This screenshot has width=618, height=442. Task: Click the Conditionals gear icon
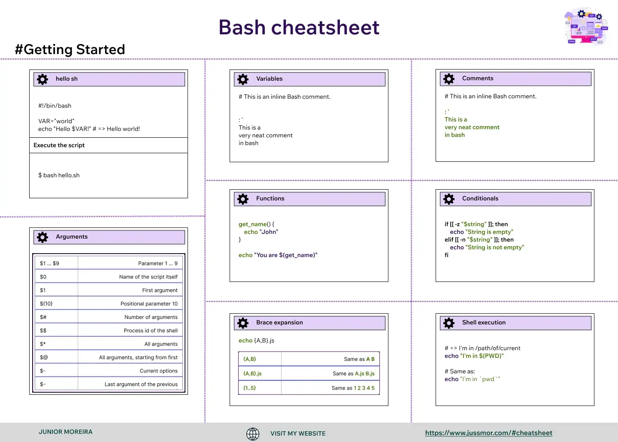[x=449, y=199]
